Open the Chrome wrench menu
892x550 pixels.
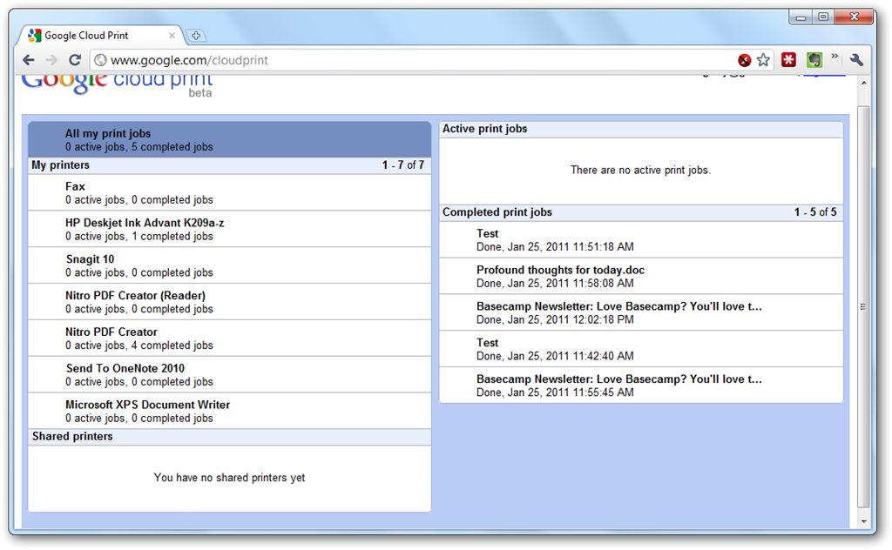[857, 60]
